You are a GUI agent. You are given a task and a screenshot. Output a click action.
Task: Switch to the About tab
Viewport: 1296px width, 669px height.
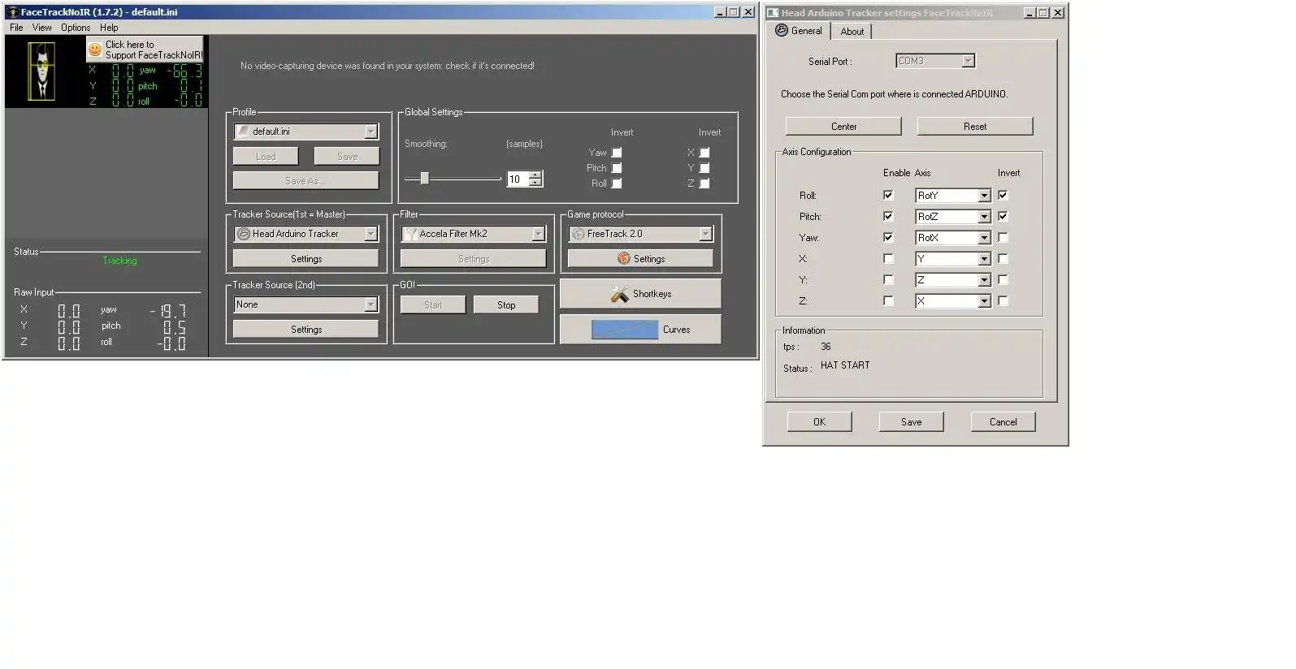852,32
